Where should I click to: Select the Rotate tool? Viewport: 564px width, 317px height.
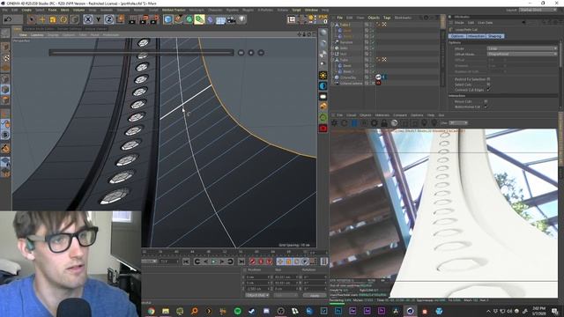tap(63, 19)
